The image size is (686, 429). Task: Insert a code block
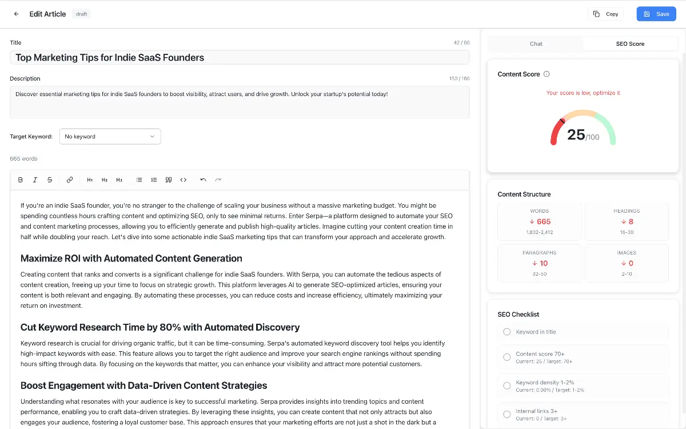click(184, 180)
